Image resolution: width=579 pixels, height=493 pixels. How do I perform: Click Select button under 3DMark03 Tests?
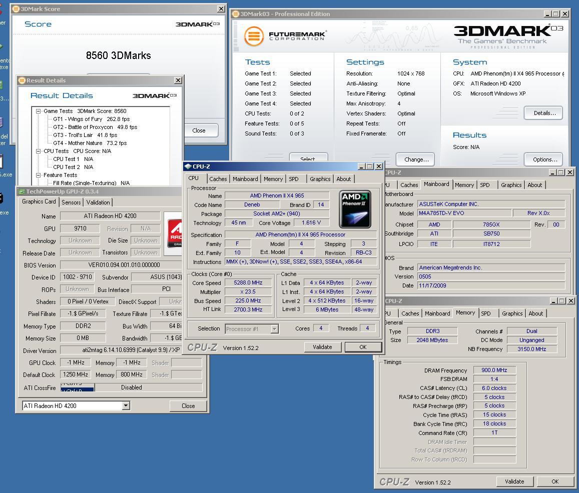308,157
